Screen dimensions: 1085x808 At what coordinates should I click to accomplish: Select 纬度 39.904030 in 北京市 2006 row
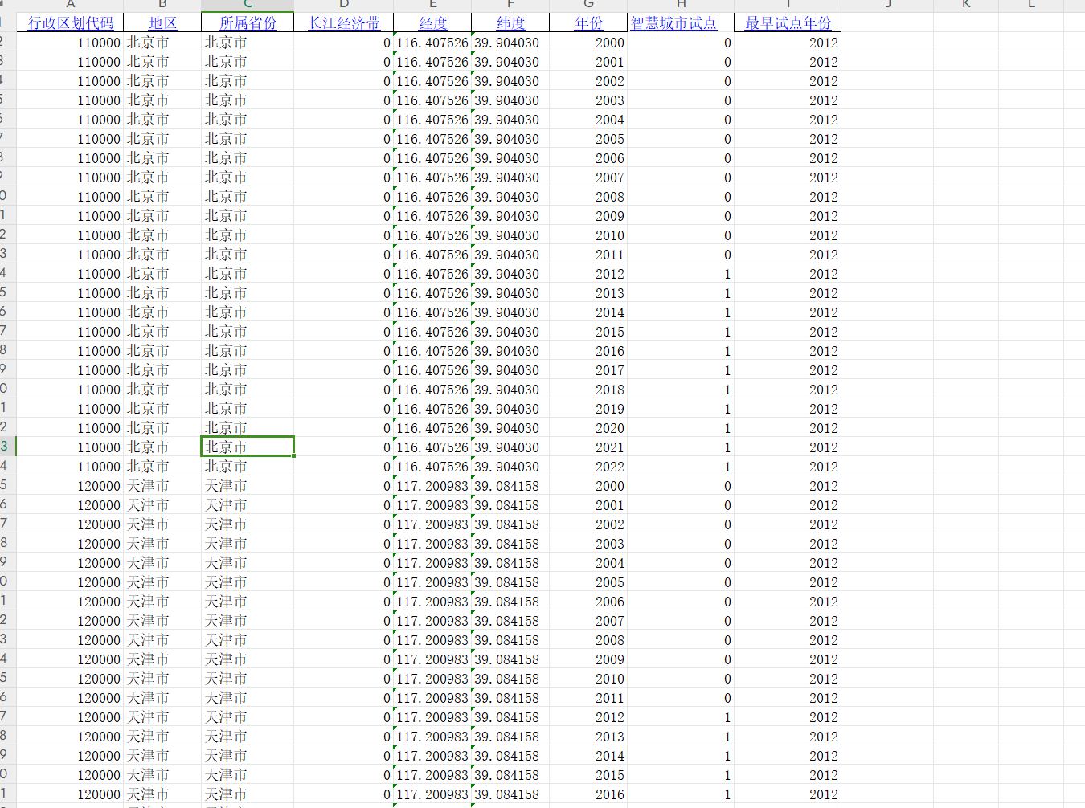pos(510,158)
